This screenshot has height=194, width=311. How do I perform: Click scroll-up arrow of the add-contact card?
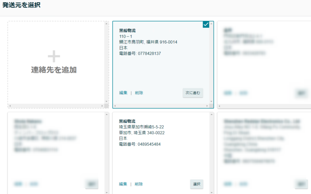tap(106, 23)
